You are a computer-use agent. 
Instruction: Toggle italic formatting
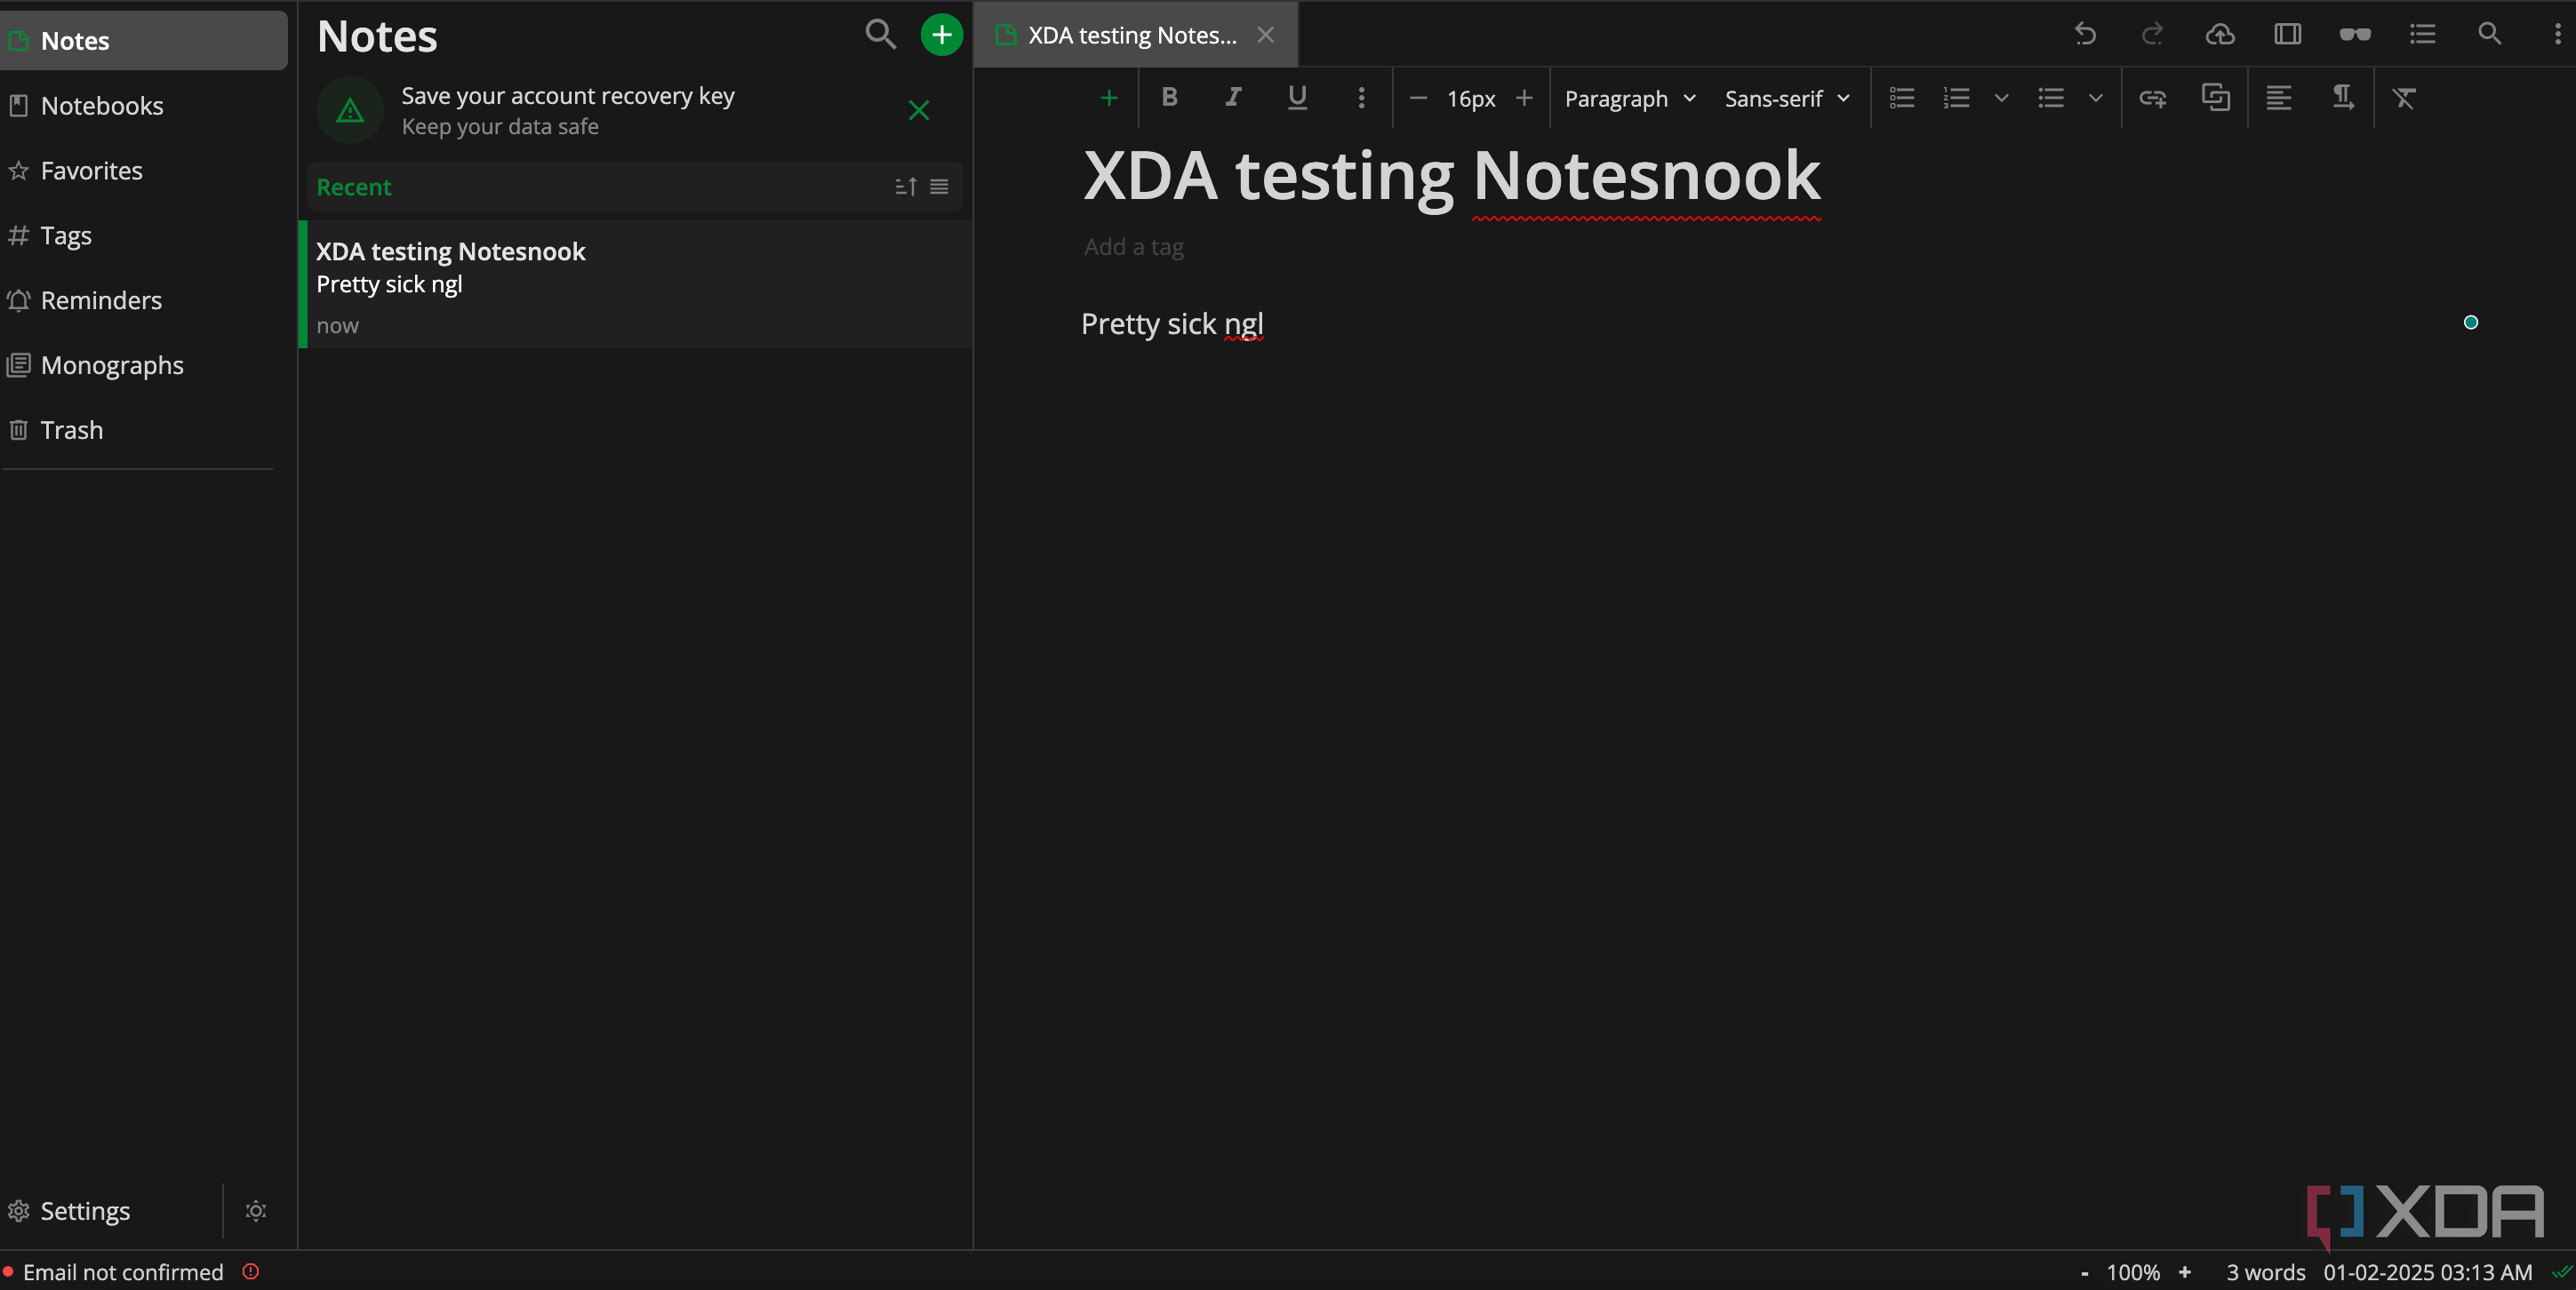[1233, 98]
